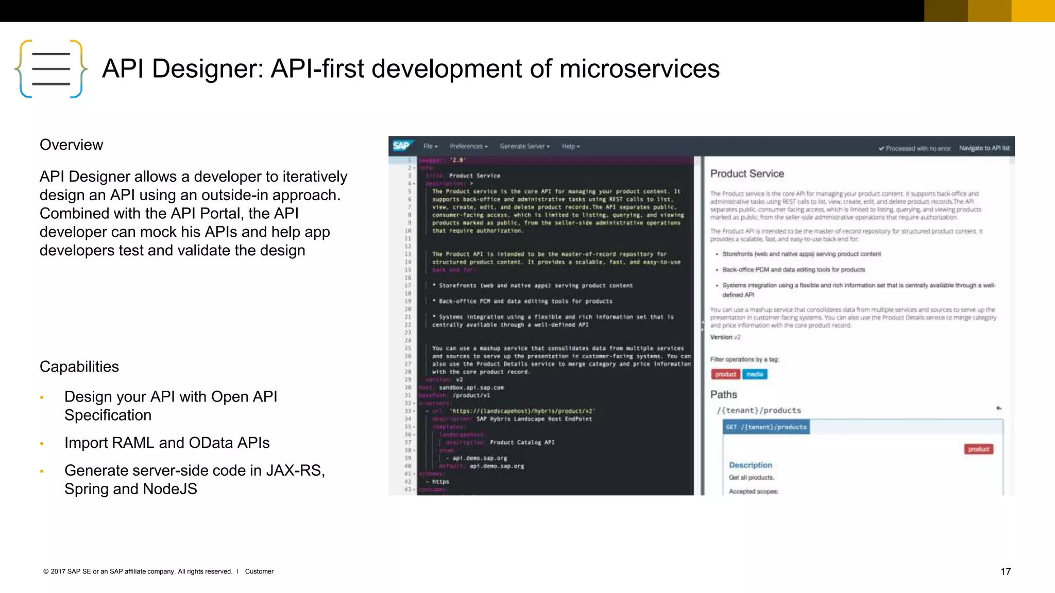Click the slide's 'Overview' heading
The image size is (1055, 593).
(71, 145)
